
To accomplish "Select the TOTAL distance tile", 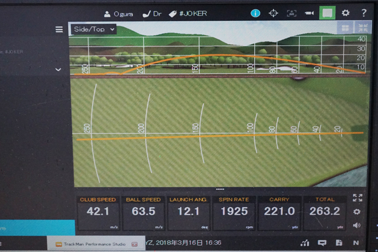I will 325,213.
